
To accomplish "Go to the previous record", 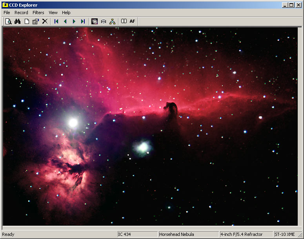I will click(x=65, y=21).
